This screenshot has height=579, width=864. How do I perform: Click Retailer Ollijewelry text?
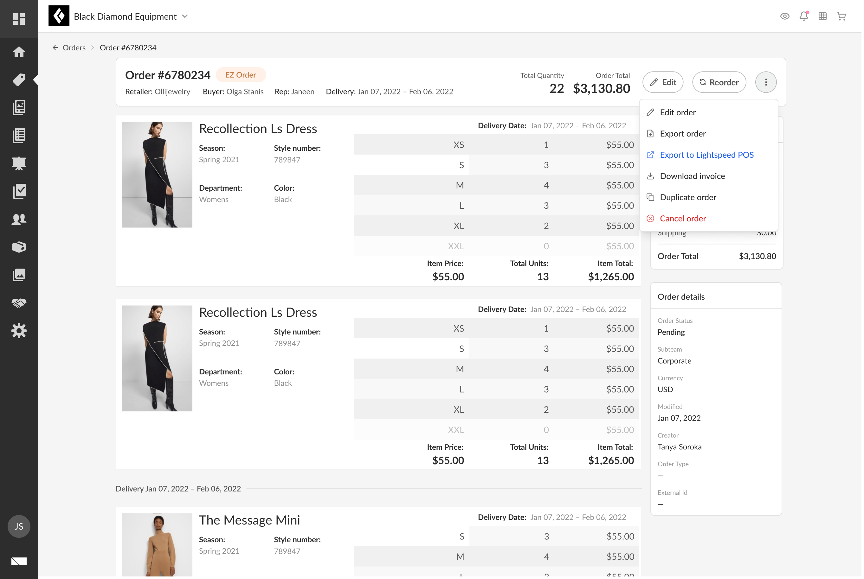[x=158, y=92]
